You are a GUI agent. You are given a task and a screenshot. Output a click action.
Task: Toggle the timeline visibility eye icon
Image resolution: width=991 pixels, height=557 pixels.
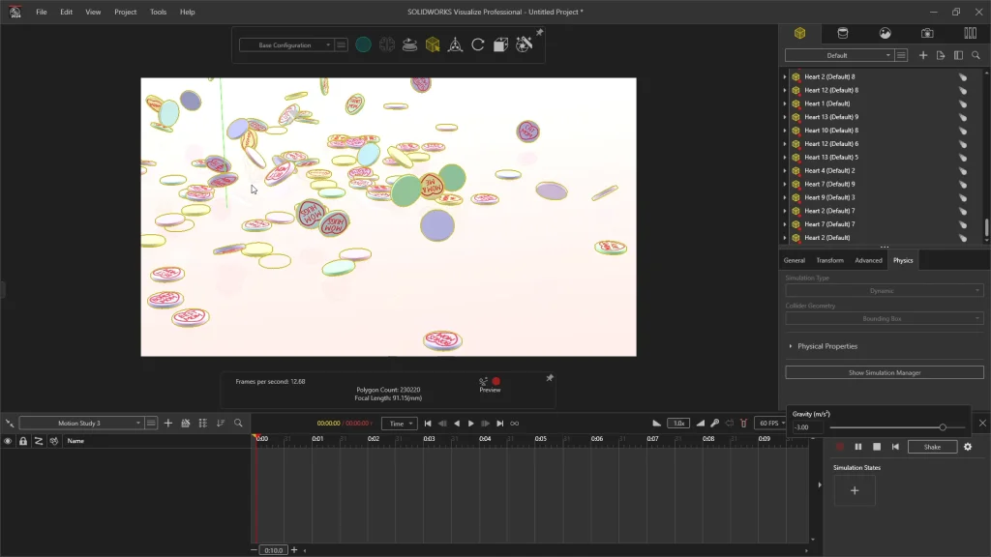point(8,441)
